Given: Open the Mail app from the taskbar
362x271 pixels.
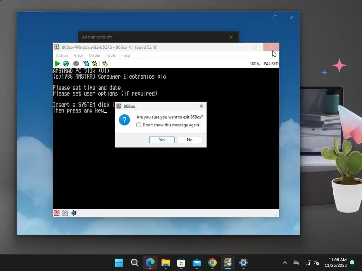Looking at the screenshot, I should 197,263.
